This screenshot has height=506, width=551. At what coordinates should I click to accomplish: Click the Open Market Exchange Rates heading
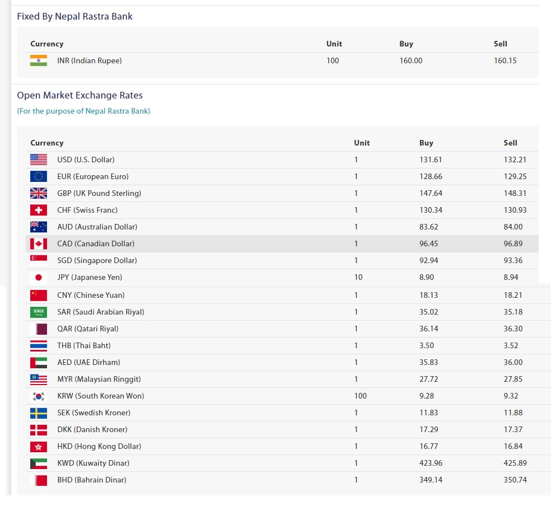pos(80,95)
